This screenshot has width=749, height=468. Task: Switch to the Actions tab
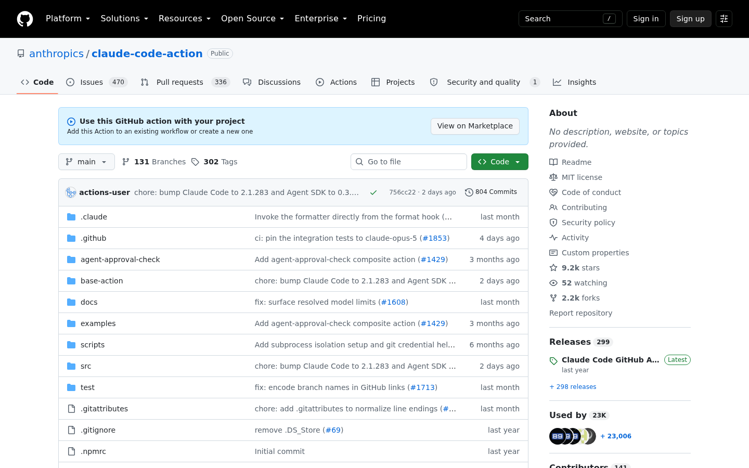pyautogui.click(x=336, y=82)
